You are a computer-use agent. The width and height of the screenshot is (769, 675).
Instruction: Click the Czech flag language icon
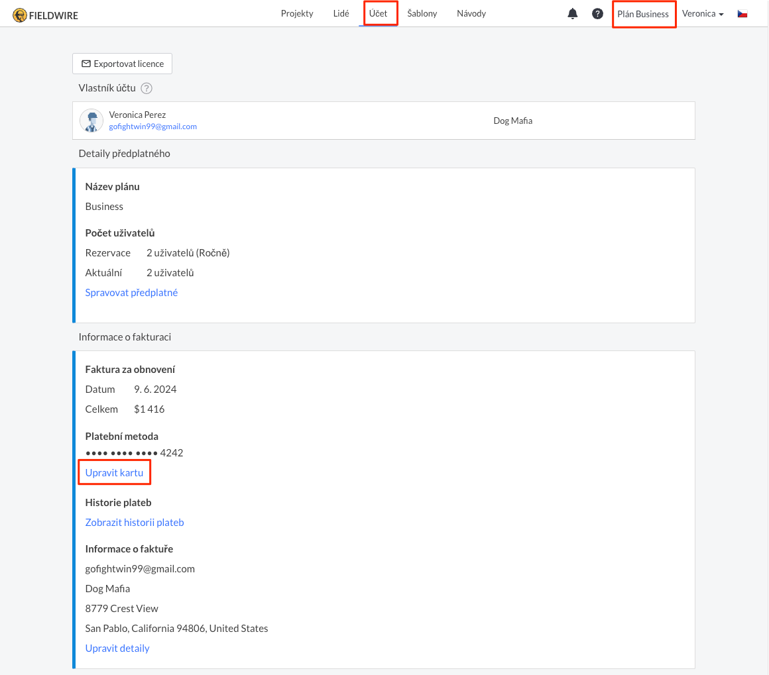tap(742, 14)
